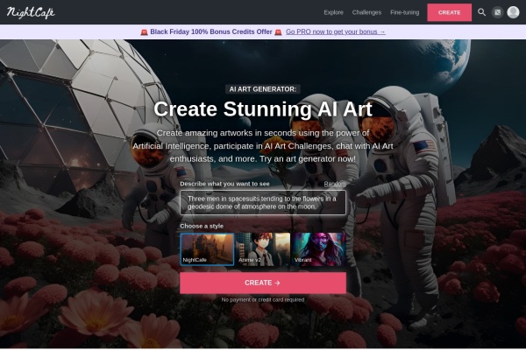Click the large CREATE arrow button
The height and width of the screenshot is (350, 526).
(x=263, y=283)
